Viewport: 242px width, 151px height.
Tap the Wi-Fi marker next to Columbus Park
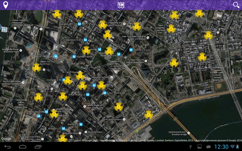coord(171,29)
